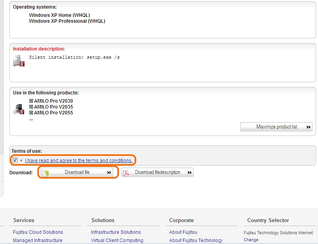
Task: Click the PDF icon on Download filedescription
Action: [126, 173]
